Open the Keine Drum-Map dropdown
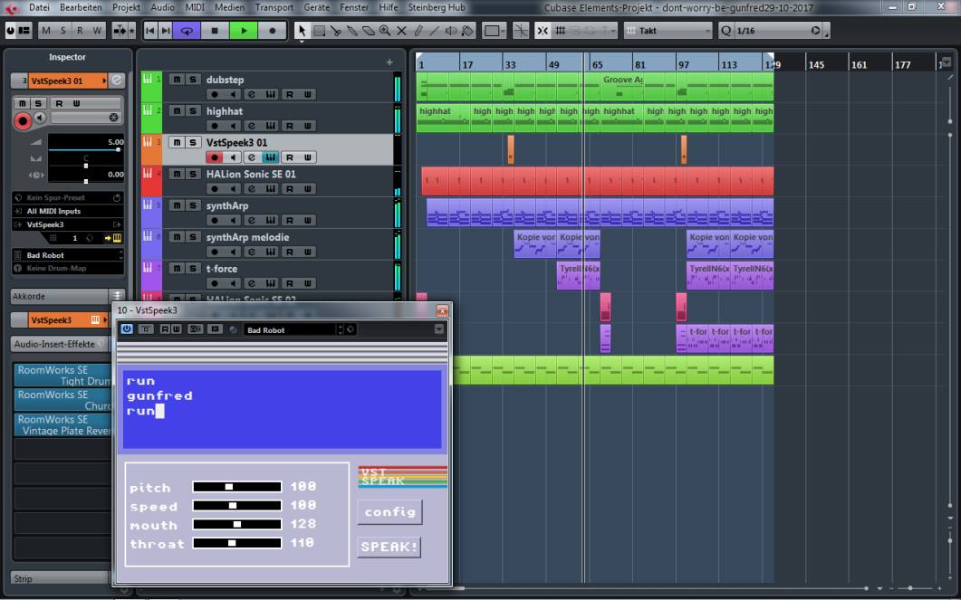Screen dimensions: 961x600 pyautogui.click(x=67, y=268)
